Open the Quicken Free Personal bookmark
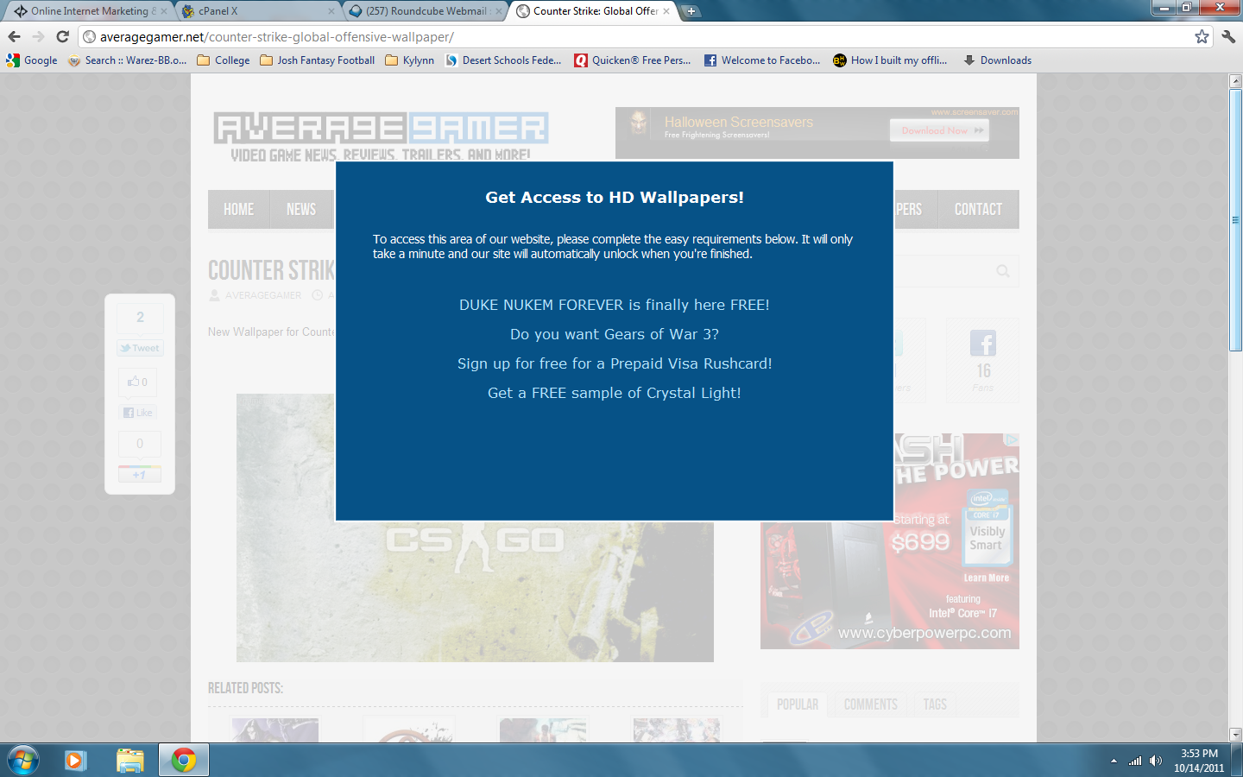The height and width of the screenshot is (777, 1243). click(x=633, y=60)
